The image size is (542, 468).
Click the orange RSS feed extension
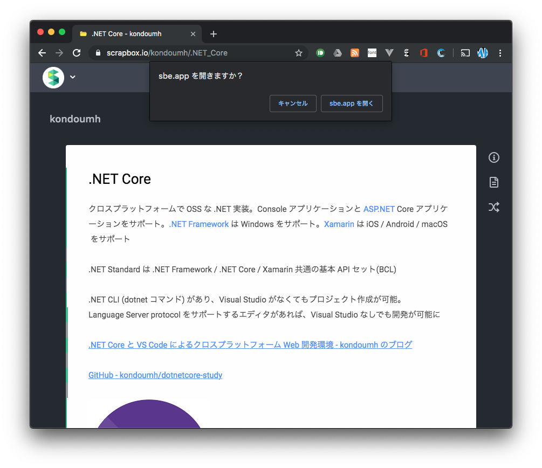tap(355, 53)
